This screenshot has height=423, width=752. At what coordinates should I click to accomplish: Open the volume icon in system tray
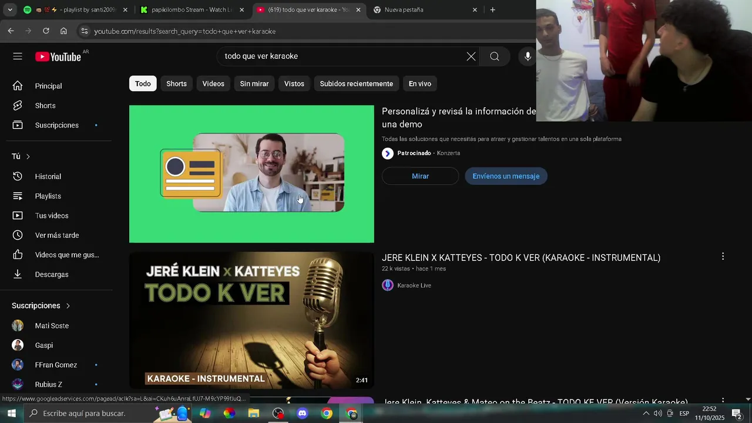pos(658,414)
